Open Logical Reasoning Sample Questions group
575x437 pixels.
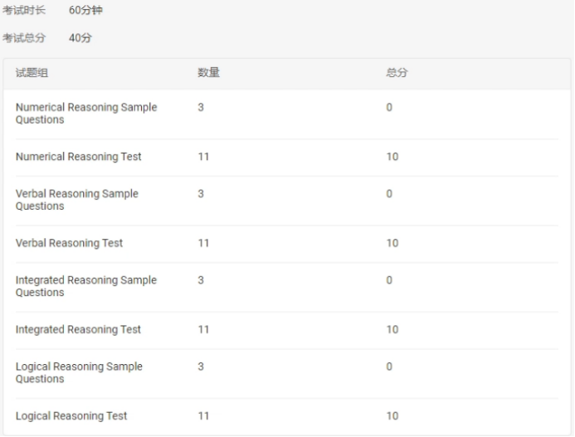pos(79,372)
